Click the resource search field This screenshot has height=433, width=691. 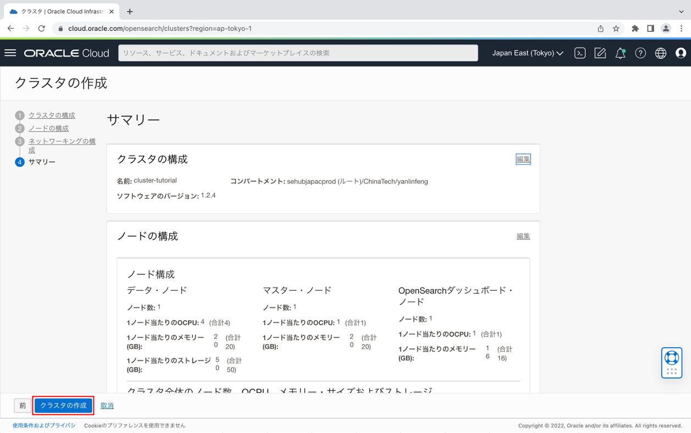(x=298, y=53)
